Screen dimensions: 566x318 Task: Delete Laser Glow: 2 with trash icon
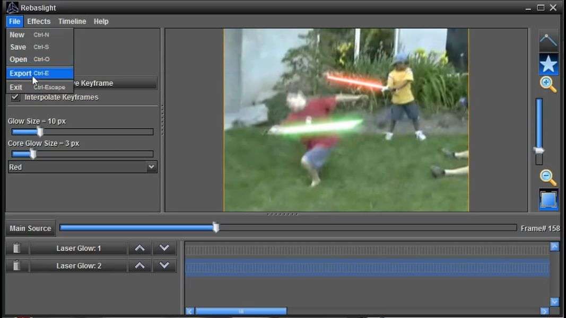(17, 266)
